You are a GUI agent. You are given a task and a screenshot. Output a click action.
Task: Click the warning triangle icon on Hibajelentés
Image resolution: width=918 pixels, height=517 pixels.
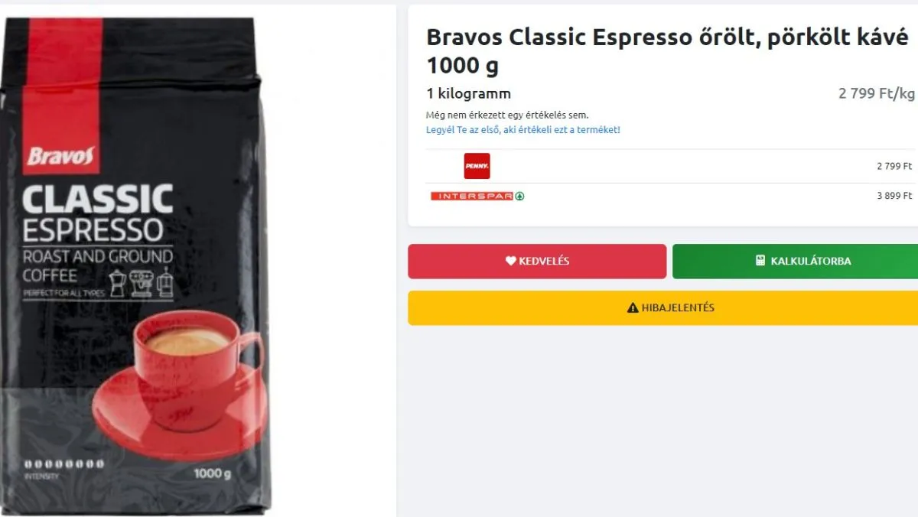(x=633, y=308)
